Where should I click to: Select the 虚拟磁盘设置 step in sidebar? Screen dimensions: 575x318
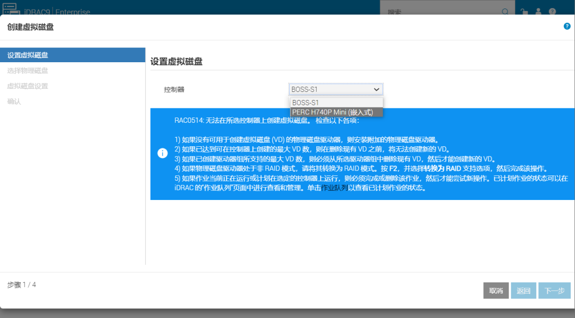(x=28, y=86)
